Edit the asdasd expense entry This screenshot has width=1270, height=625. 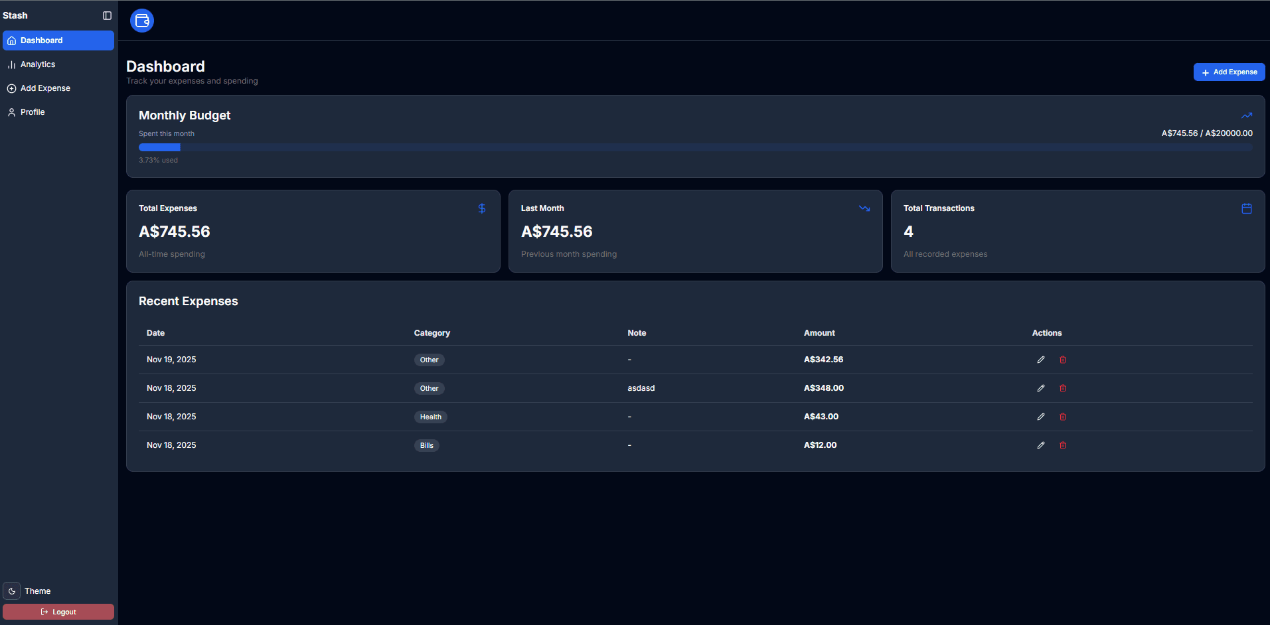point(1041,388)
